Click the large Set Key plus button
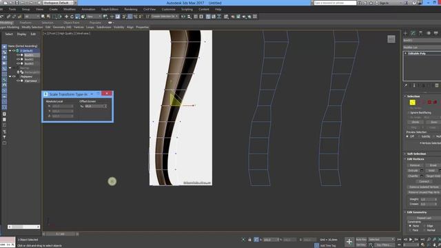441x248 pixels. point(349,242)
